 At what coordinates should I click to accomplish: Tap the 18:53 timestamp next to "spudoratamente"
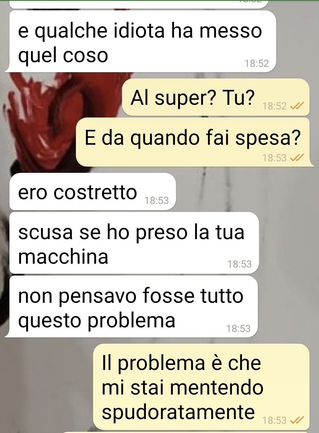275,420
